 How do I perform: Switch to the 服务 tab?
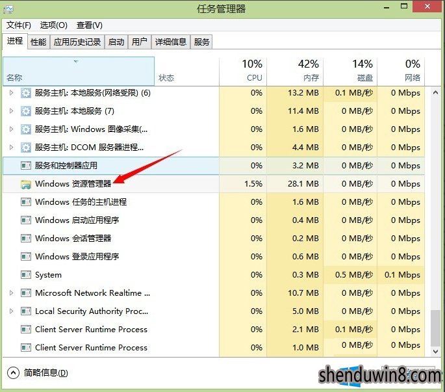click(x=202, y=42)
